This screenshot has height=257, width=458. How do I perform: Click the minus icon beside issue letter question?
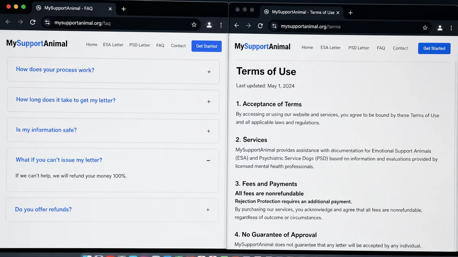click(208, 161)
